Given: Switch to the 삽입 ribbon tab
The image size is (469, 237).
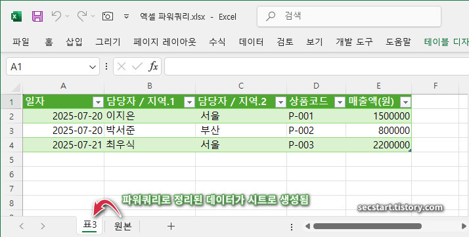Looking at the screenshot, I should tap(74, 42).
